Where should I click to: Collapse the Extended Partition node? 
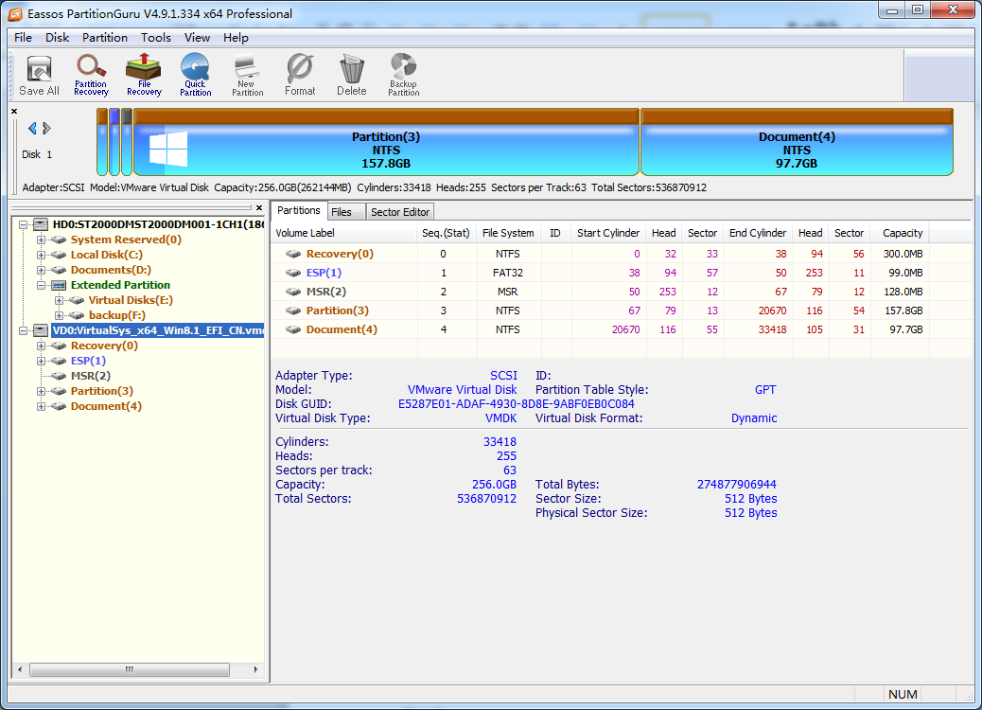click(x=41, y=285)
